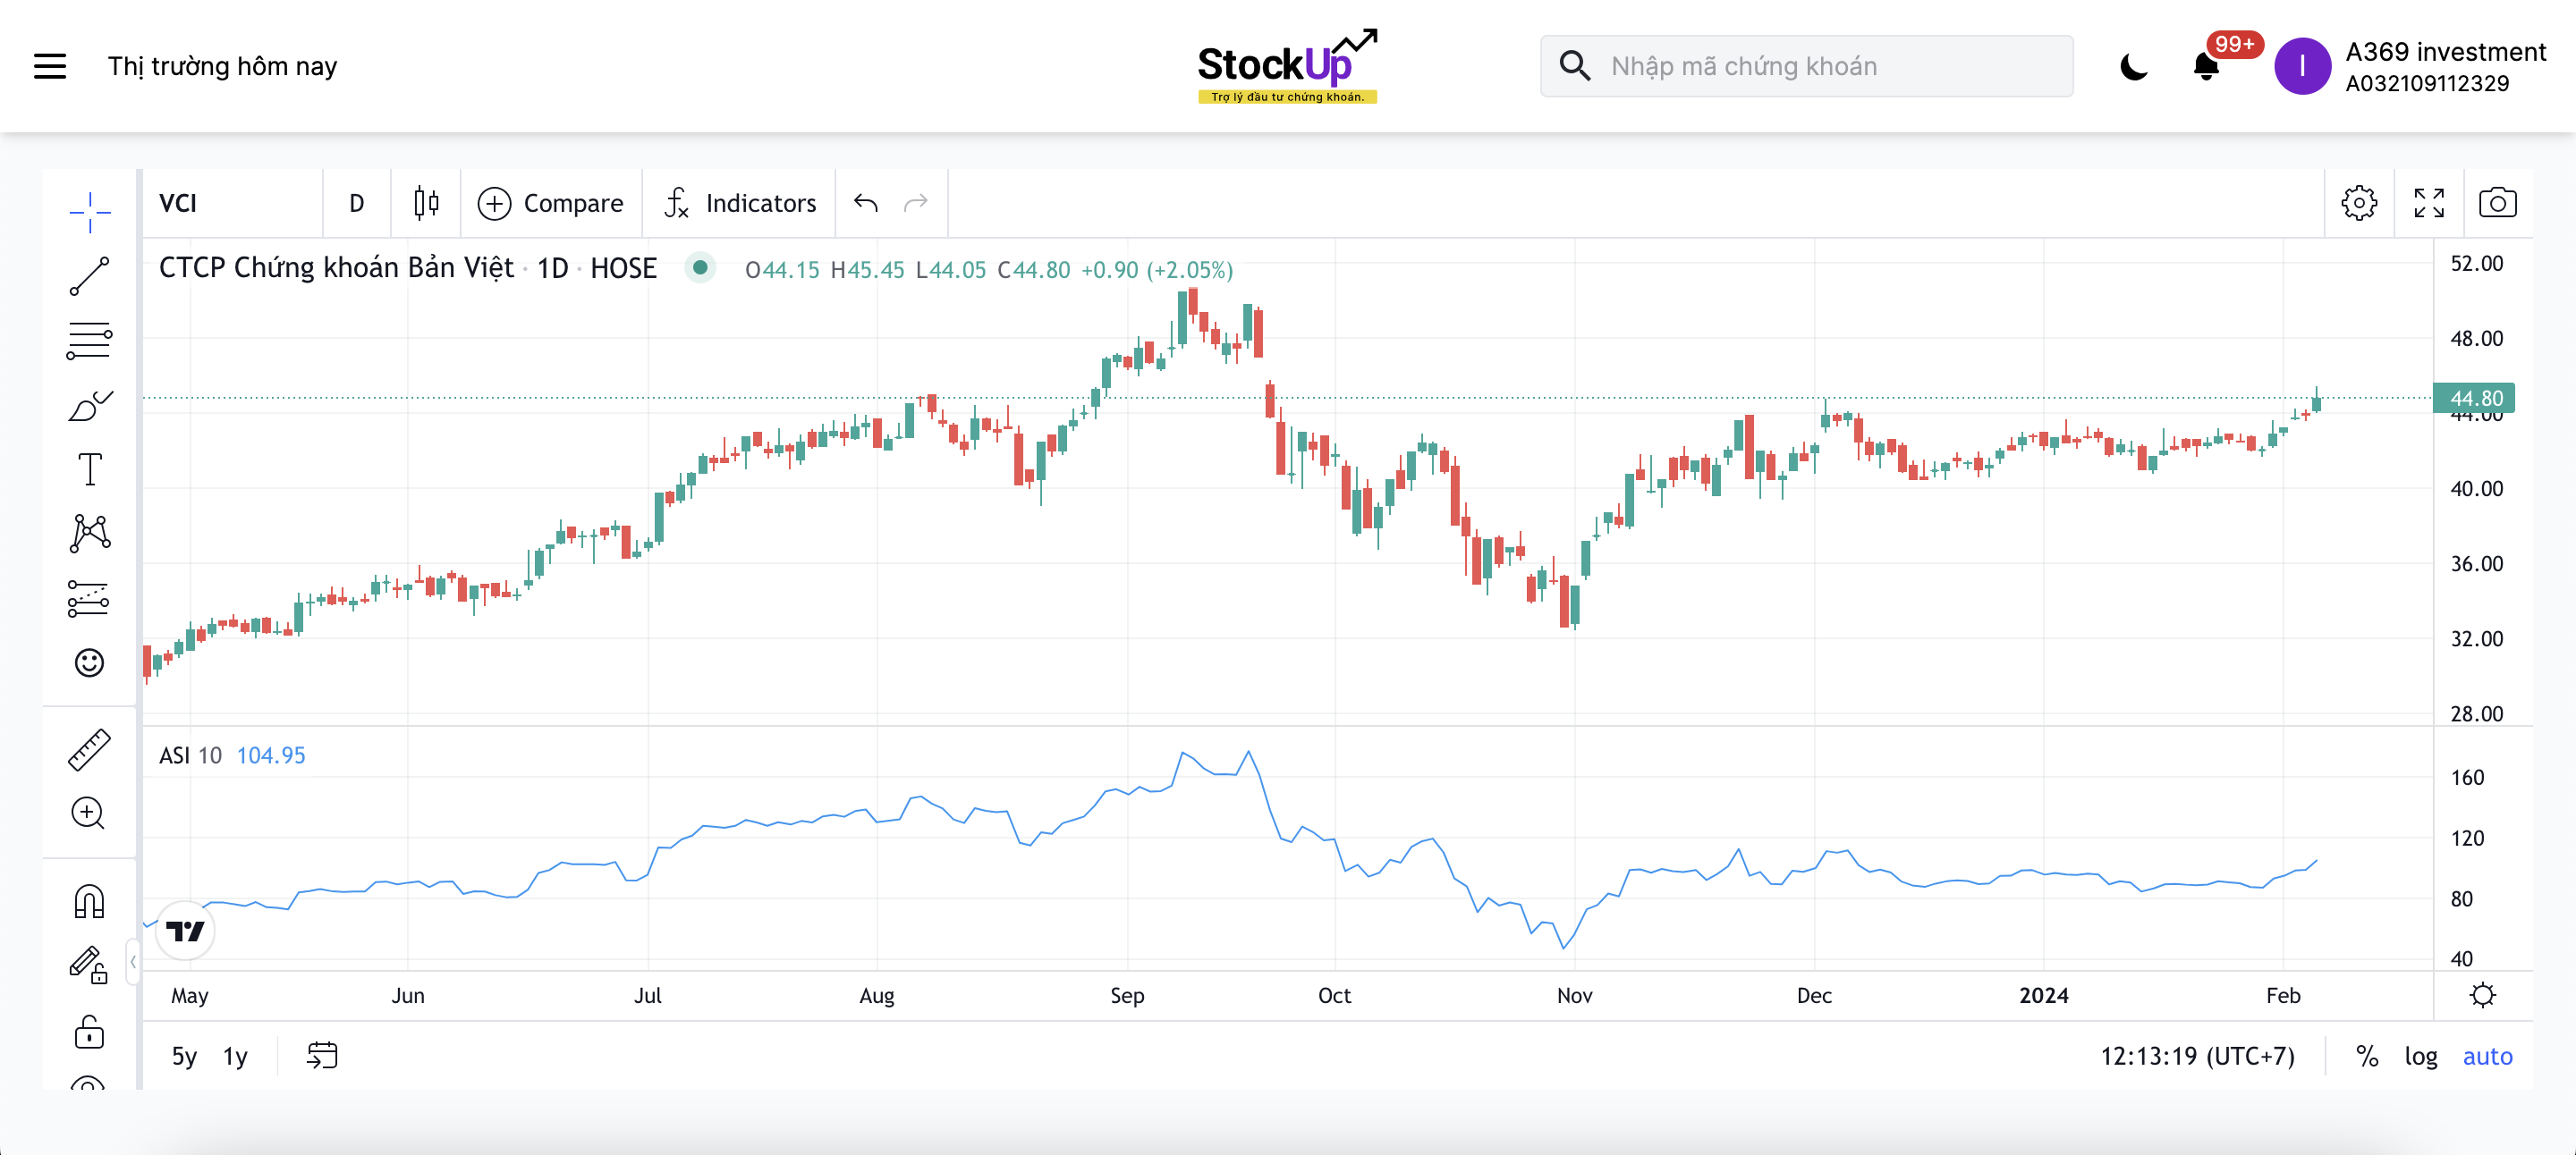
Task: Click the CTCP Chứng khoán Bản Việt title
Action: pos(336,268)
